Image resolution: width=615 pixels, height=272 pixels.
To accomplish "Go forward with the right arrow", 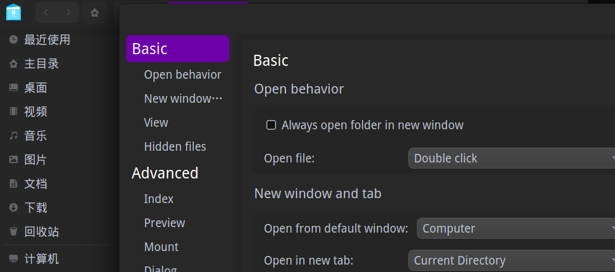I will click(x=68, y=12).
